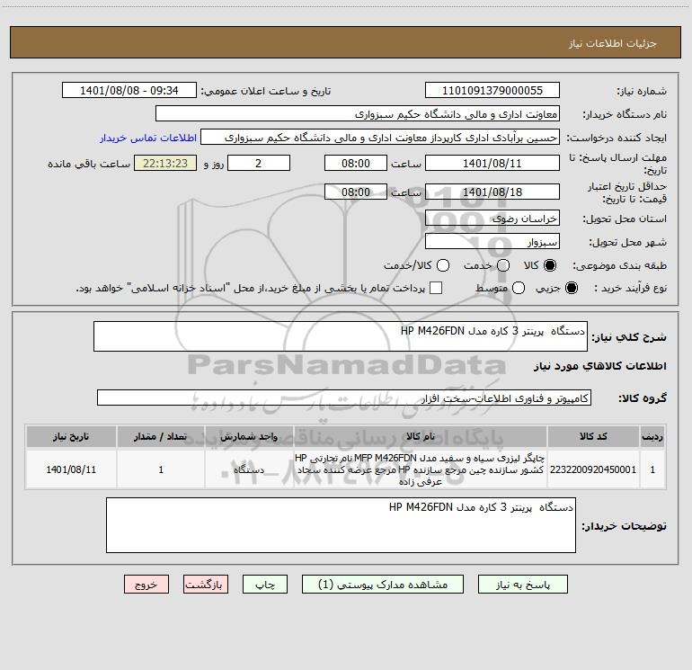Click the چاپ print button

265,585
